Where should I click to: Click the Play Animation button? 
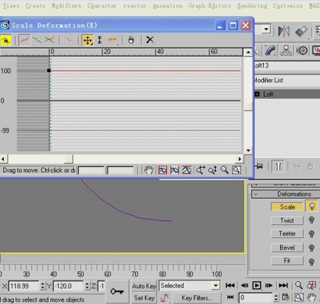(x=256, y=285)
